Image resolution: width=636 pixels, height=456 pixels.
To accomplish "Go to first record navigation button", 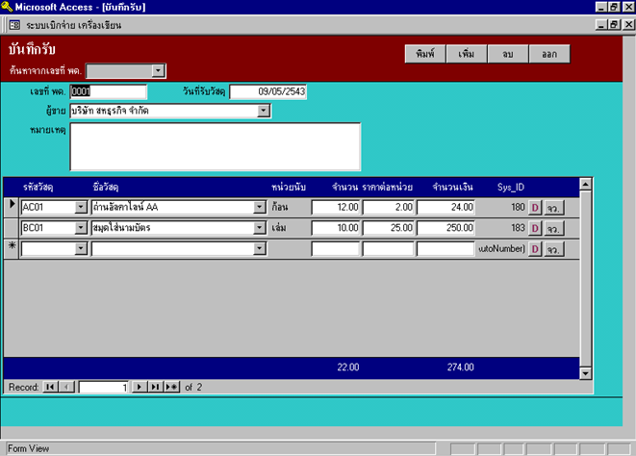I will pos(50,387).
